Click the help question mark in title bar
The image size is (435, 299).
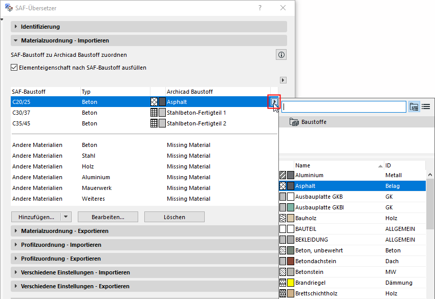pyautogui.click(x=260, y=8)
